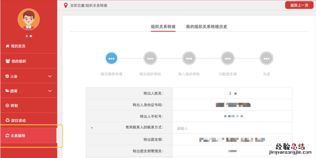Click the user avatar profile picture
Viewport: 316px width, 158px height.
[29, 19]
